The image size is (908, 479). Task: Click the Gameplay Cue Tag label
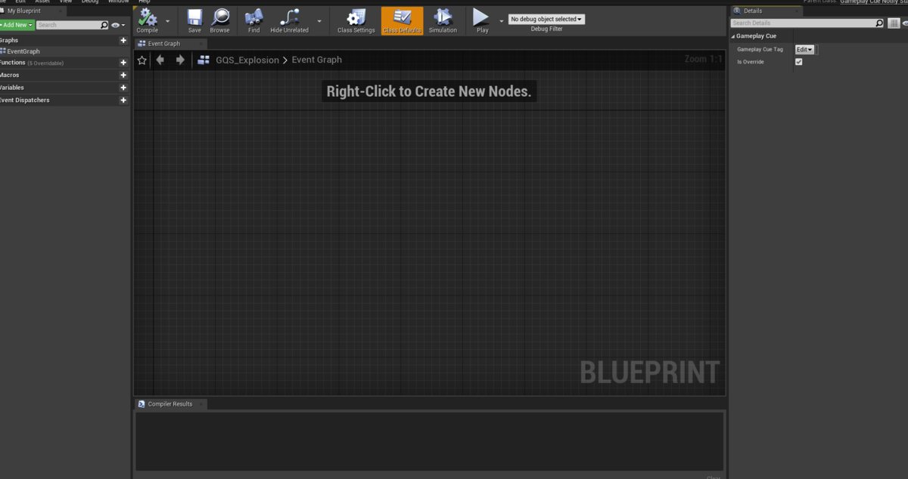pos(760,49)
